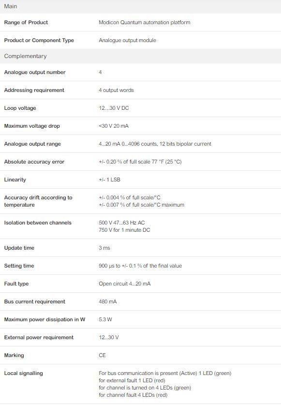Click the Analogue output module value
281x405 pixels.
(x=127, y=40)
